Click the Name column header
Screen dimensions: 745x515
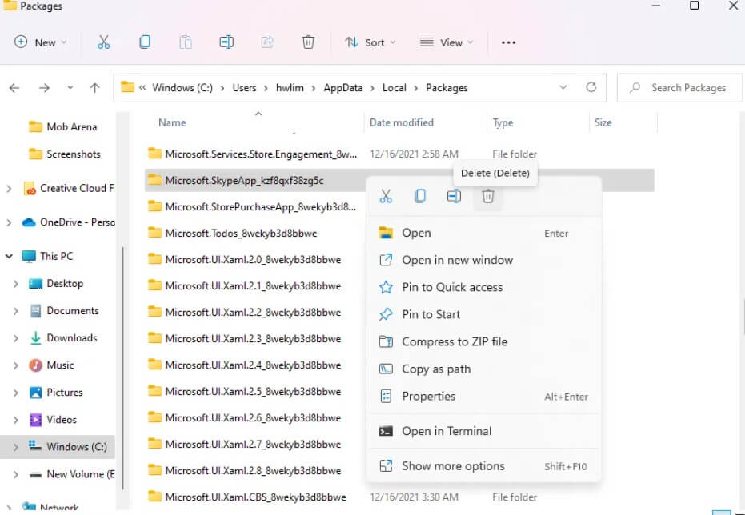tap(172, 122)
